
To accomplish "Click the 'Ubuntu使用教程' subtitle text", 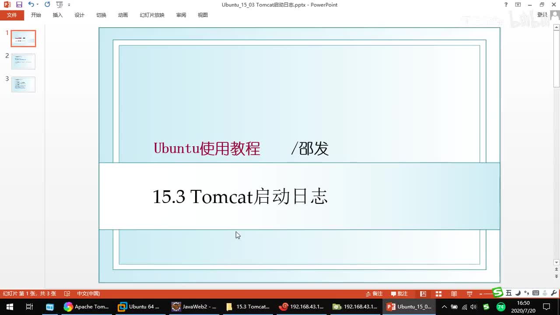I will pyautogui.click(x=207, y=149).
